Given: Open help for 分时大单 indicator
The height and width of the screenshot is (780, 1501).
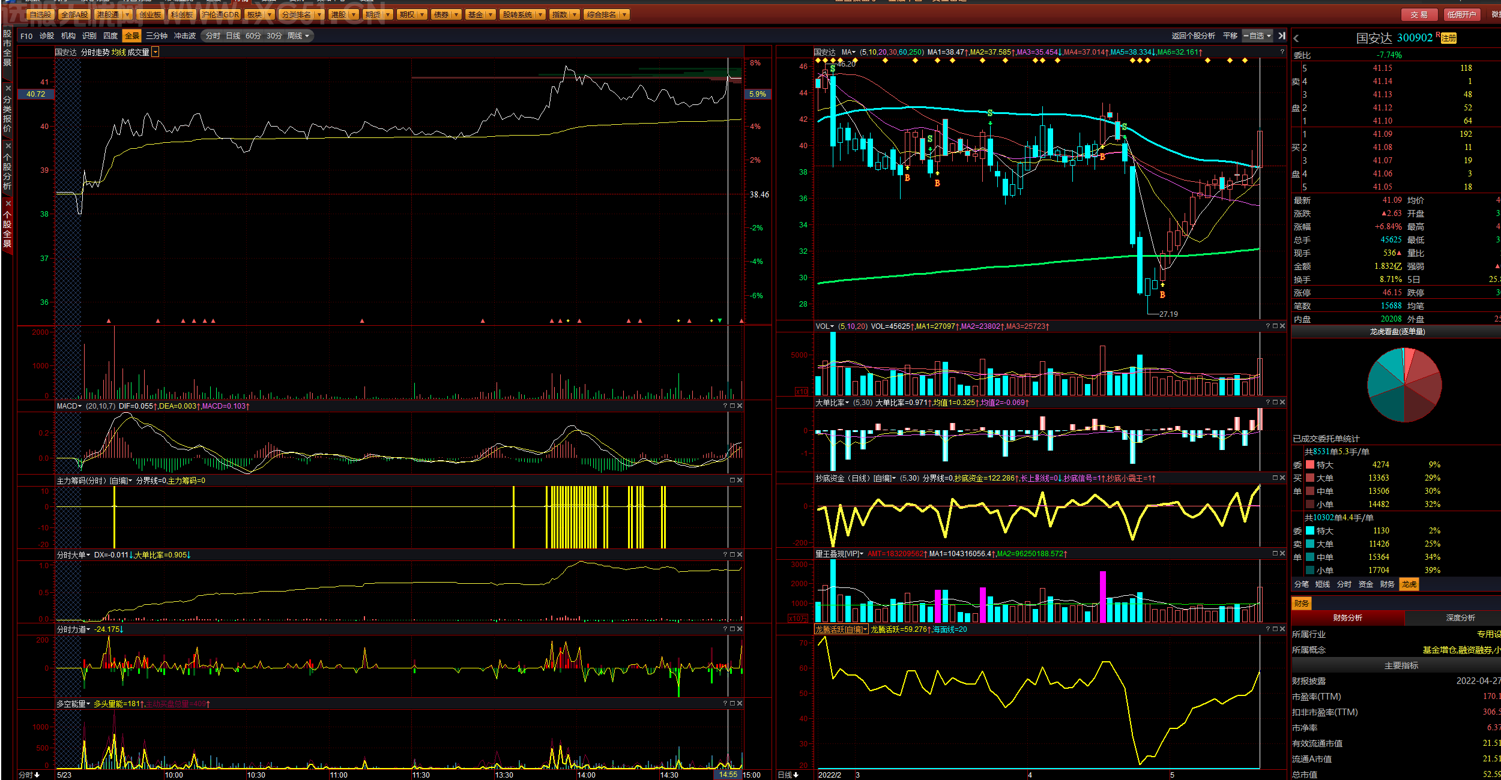Looking at the screenshot, I should pyautogui.click(x=725, y=554).
